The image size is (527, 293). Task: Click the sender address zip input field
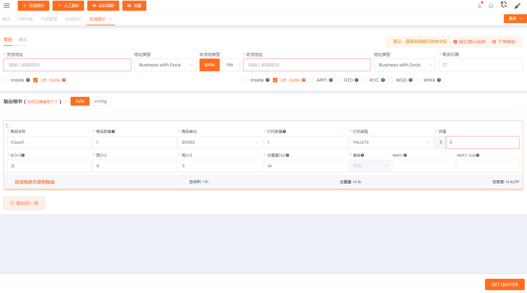click(67, 65)
